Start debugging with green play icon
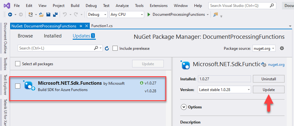The height and width of the screenshot is (126, 294). tap(149, 14)
